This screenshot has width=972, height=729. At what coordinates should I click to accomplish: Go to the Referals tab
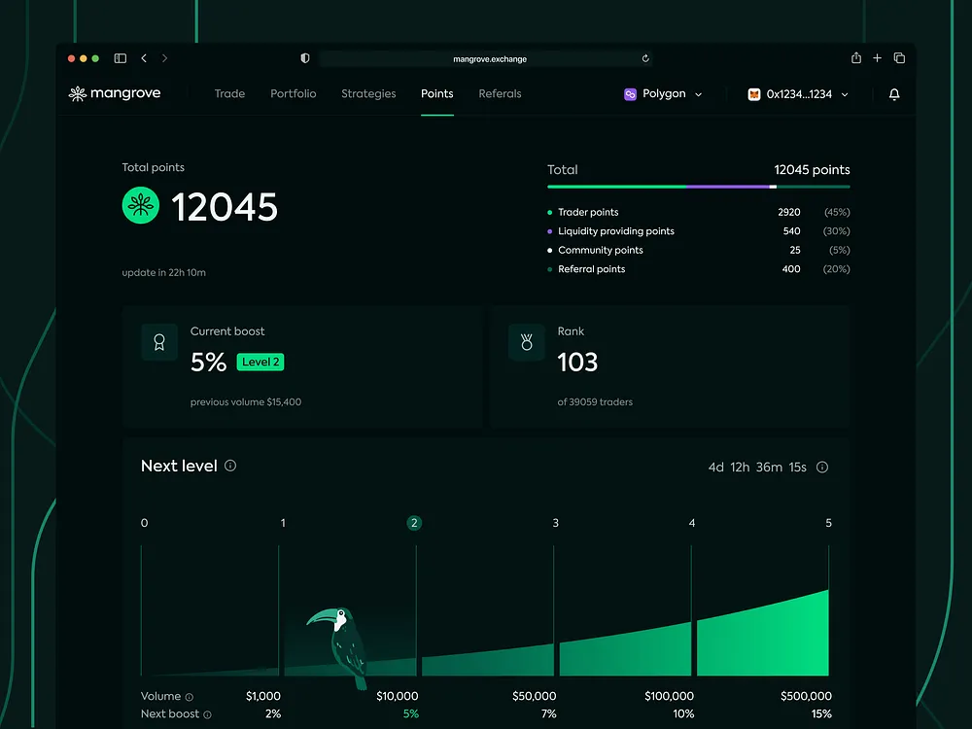click(x=500, y=93)
